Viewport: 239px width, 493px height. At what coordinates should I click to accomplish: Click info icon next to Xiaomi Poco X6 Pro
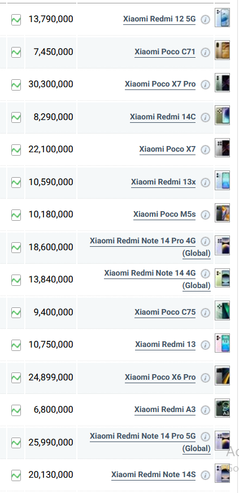pos(206,378)
